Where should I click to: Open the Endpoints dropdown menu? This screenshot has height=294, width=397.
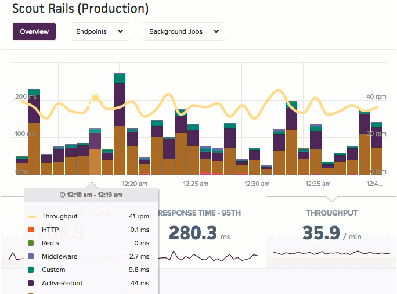coord(99,31)
